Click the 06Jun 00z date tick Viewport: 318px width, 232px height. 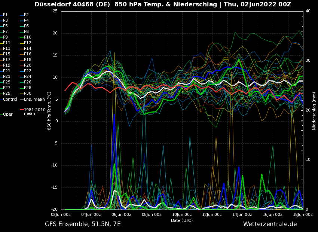pyautogui.click(x=121, y=214)
